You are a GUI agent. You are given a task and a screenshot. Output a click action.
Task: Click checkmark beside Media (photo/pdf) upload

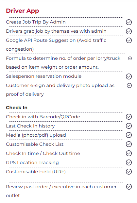click(x=129, y=135)
